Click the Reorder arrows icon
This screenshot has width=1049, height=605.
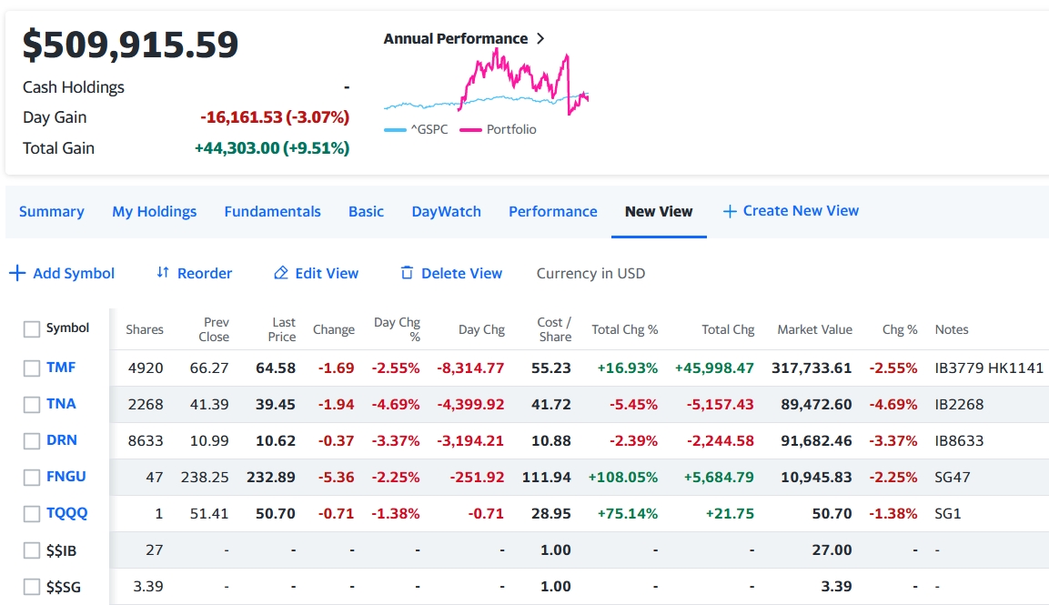tap(163, 273)
